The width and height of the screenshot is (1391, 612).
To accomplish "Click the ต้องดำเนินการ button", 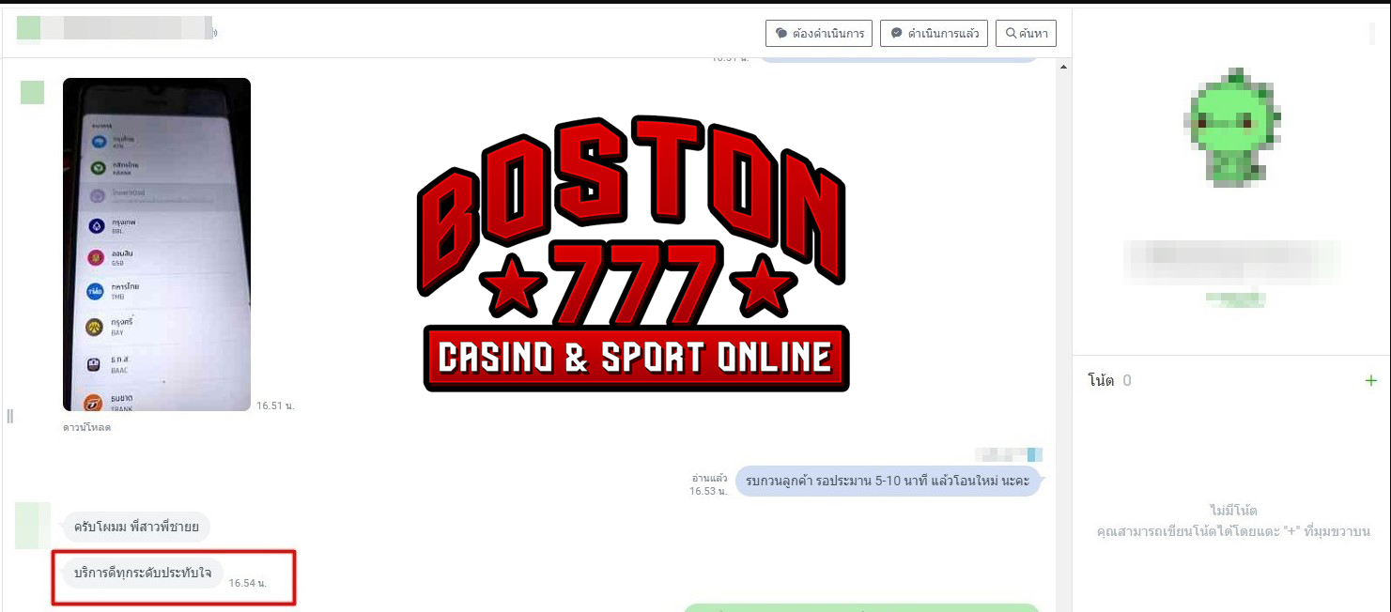I will coord(819,34).
